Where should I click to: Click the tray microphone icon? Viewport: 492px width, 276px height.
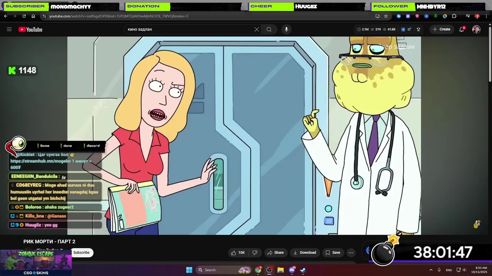[x=439, y=270]
